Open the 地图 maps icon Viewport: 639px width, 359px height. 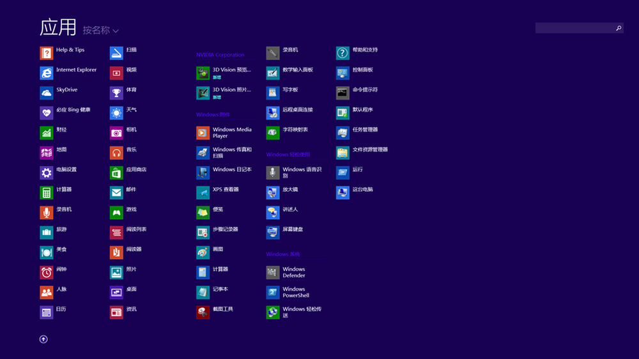pos(47,153)
